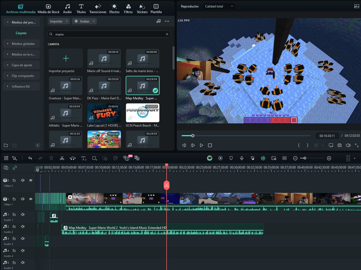This screenshot has height=270, width=361.
Task: Click the AI translation icon
Action: (137, 158)
